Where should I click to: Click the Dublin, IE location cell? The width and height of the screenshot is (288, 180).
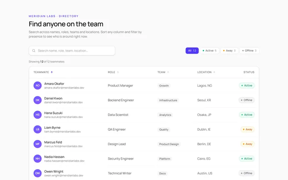[x=204, y=129]
